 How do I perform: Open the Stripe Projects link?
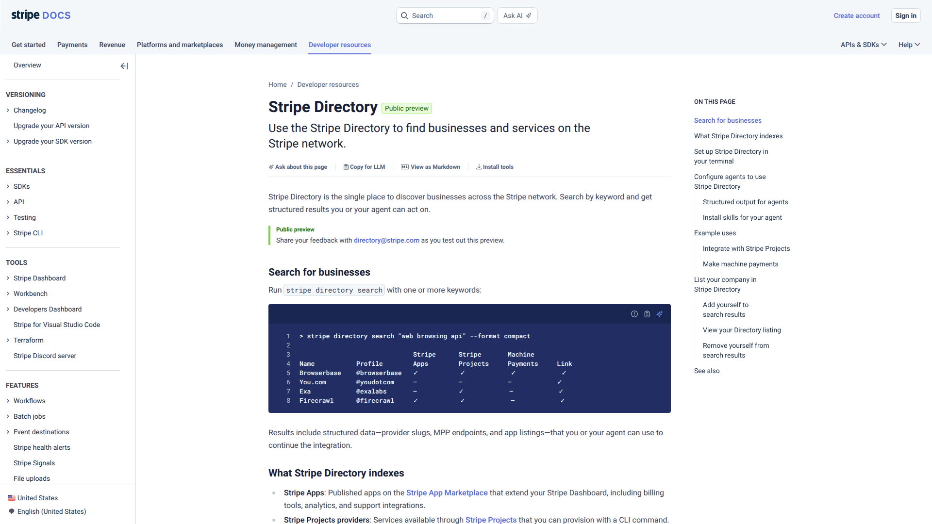coord(491,520)
